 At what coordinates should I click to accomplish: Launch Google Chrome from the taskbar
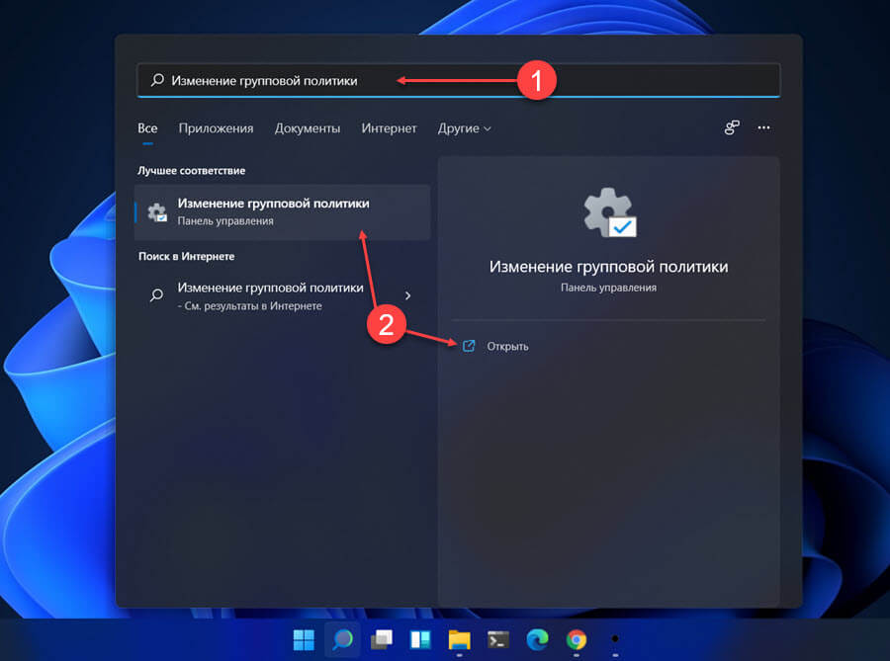point(577,640)
